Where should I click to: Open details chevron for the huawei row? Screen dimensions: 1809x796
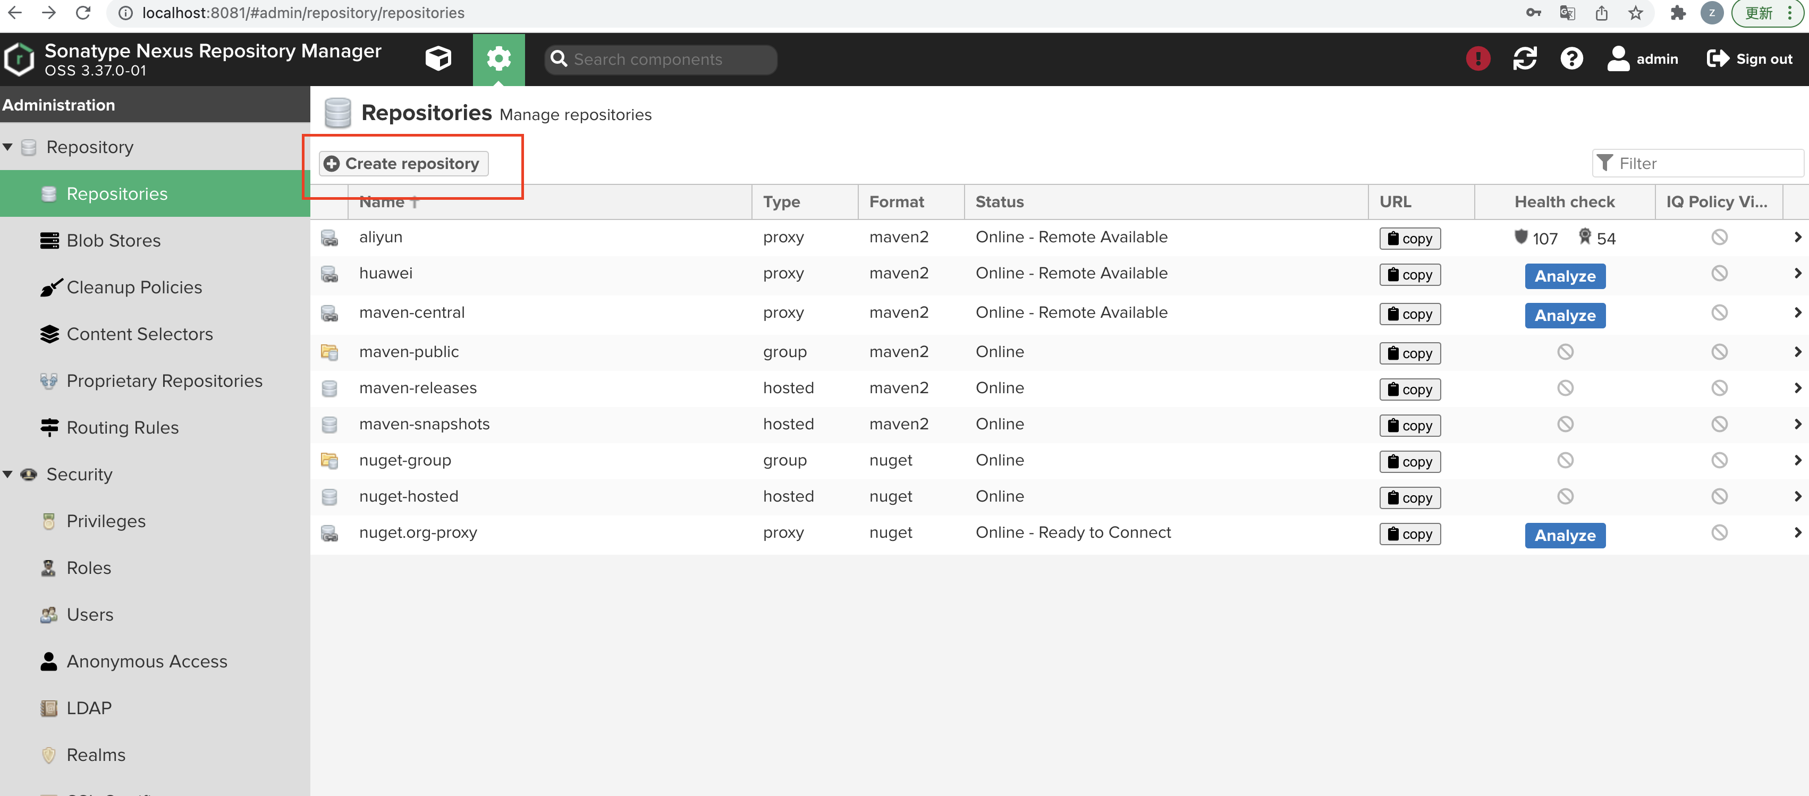click(1798, 273)
